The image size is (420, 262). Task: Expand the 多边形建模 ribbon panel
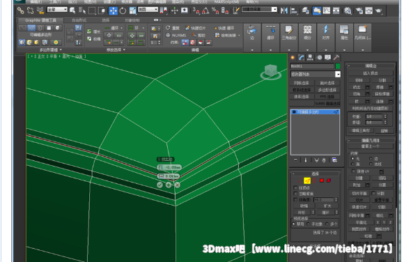[x=51, y=50]
